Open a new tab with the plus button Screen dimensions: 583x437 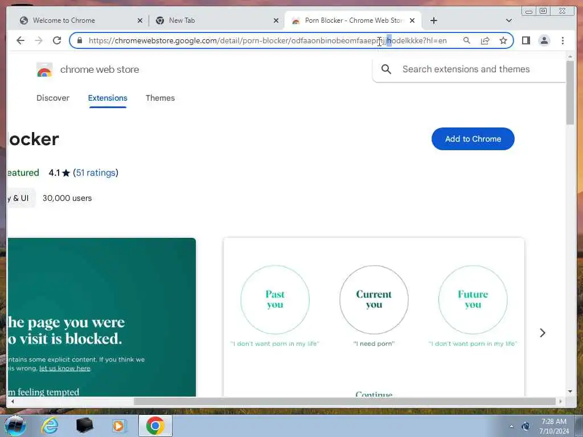pyautogui.click(x=433, y=20)
